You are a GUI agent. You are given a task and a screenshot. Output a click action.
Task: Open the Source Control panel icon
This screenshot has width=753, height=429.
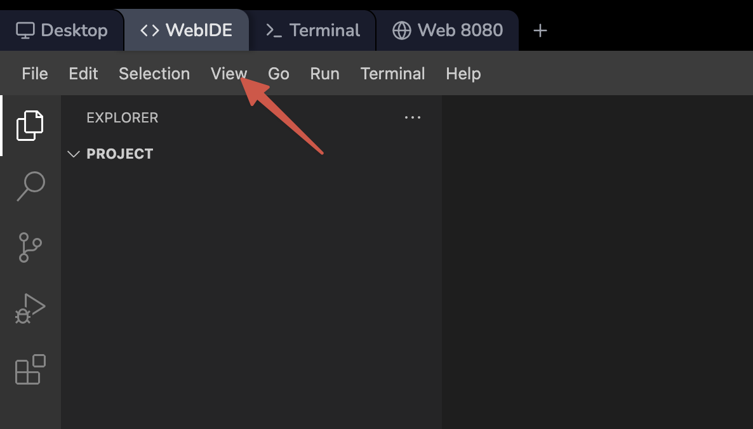(x=30, y=247)
